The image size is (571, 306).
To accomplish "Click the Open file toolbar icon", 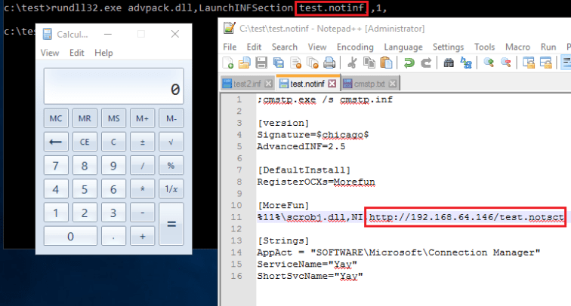I will [243, 63].
